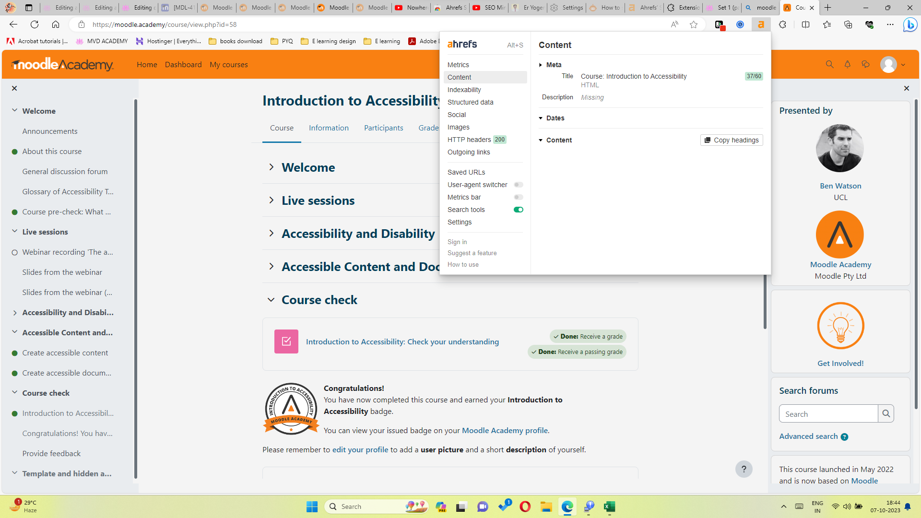
Task: Click the Read aloud icon in address bar
Action: click(674, 24)
